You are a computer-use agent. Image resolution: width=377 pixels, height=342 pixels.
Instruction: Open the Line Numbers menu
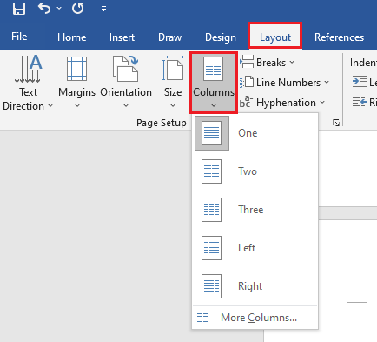[x=284, y=83]
